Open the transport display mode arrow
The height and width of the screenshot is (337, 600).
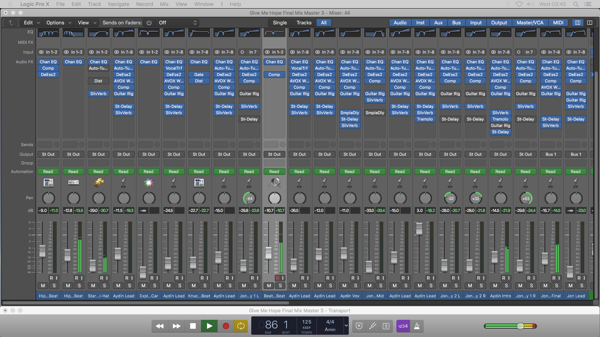pos(346,326)
